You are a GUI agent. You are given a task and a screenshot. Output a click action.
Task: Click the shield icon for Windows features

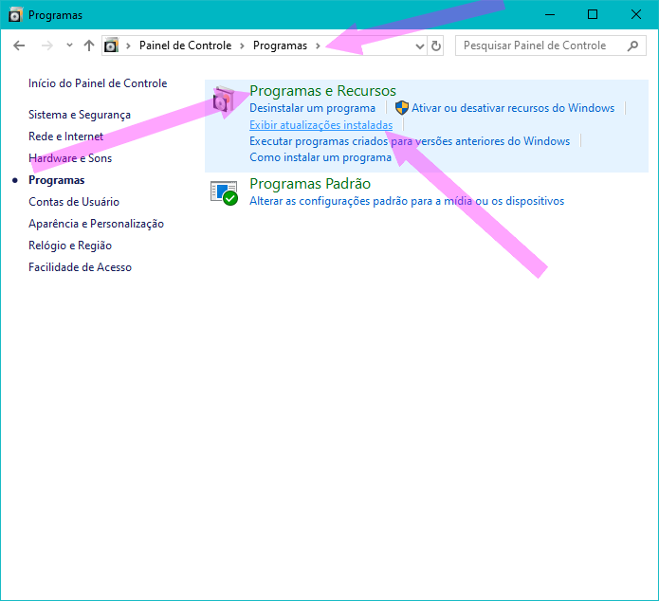pos(402,108)
